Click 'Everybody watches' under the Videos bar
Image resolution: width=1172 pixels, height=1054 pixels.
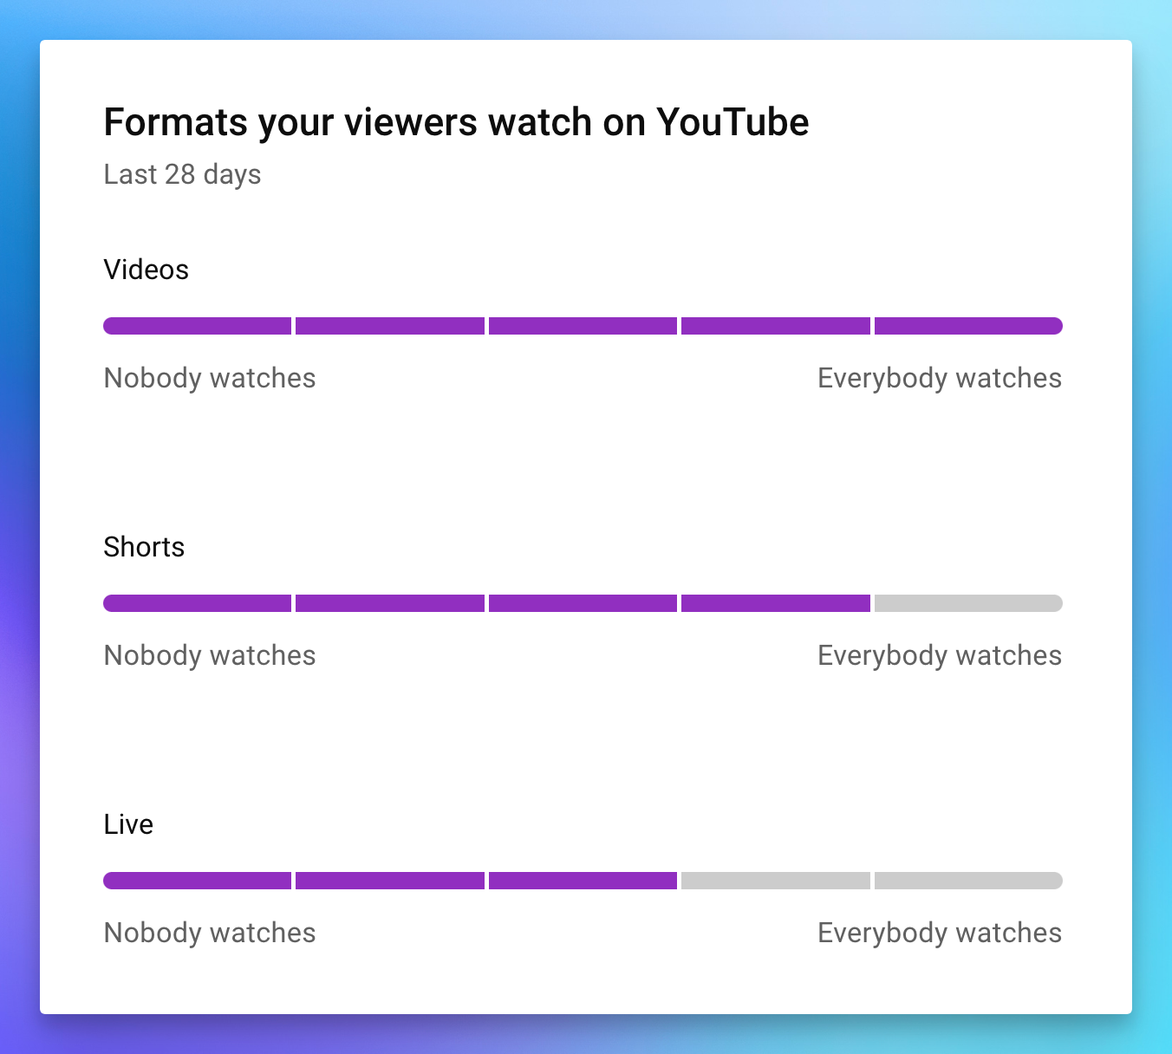pyautogui.click(x=940, y=378)
